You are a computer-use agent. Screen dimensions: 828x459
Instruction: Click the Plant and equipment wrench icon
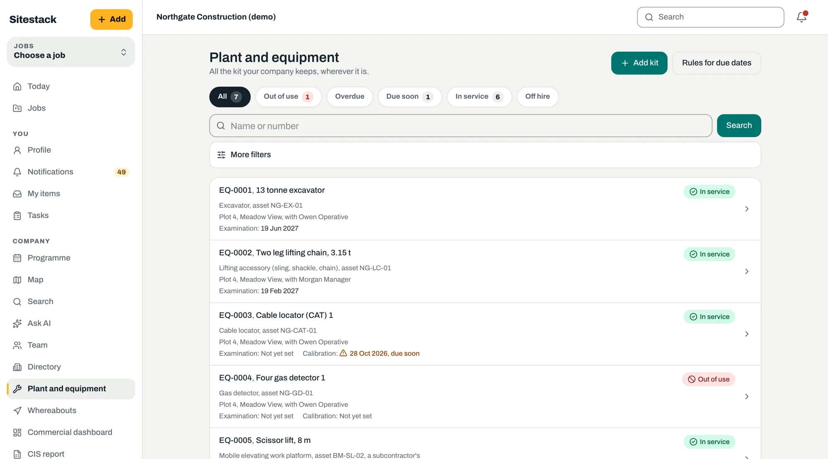(17, 389)
